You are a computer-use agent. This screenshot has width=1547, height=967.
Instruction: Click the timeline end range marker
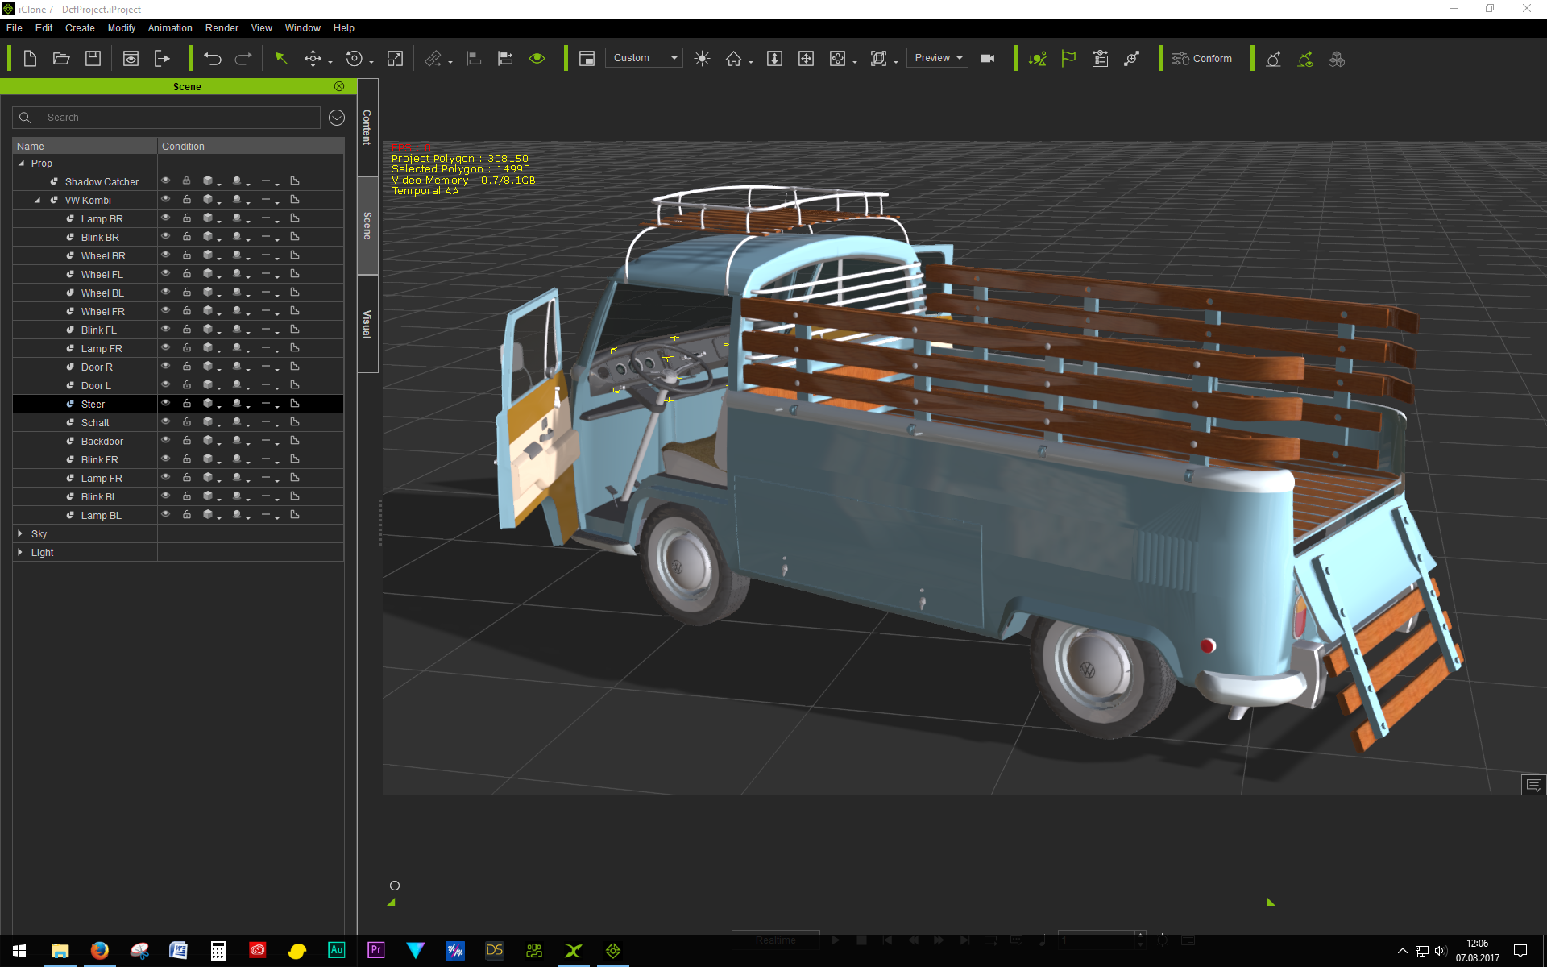(1271, 903)
